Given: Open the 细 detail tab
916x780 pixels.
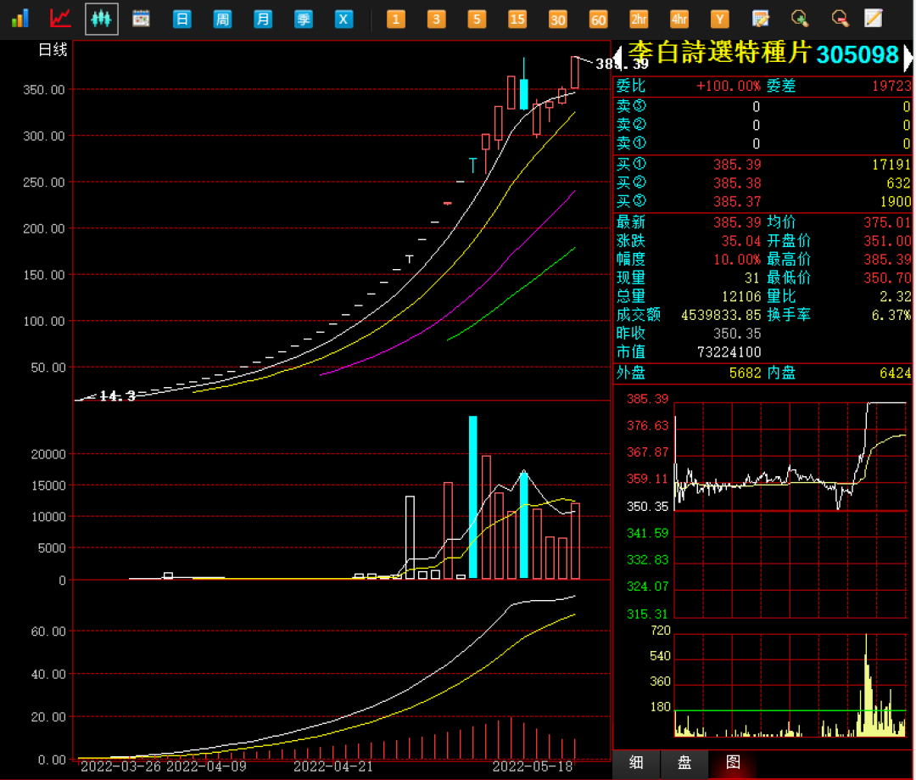Looking at the screenshot, I should pyautogui.click(x=637, y=762).
